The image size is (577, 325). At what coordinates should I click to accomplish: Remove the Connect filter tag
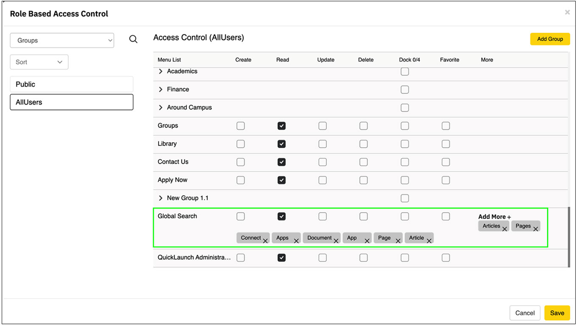pos(265,240)
